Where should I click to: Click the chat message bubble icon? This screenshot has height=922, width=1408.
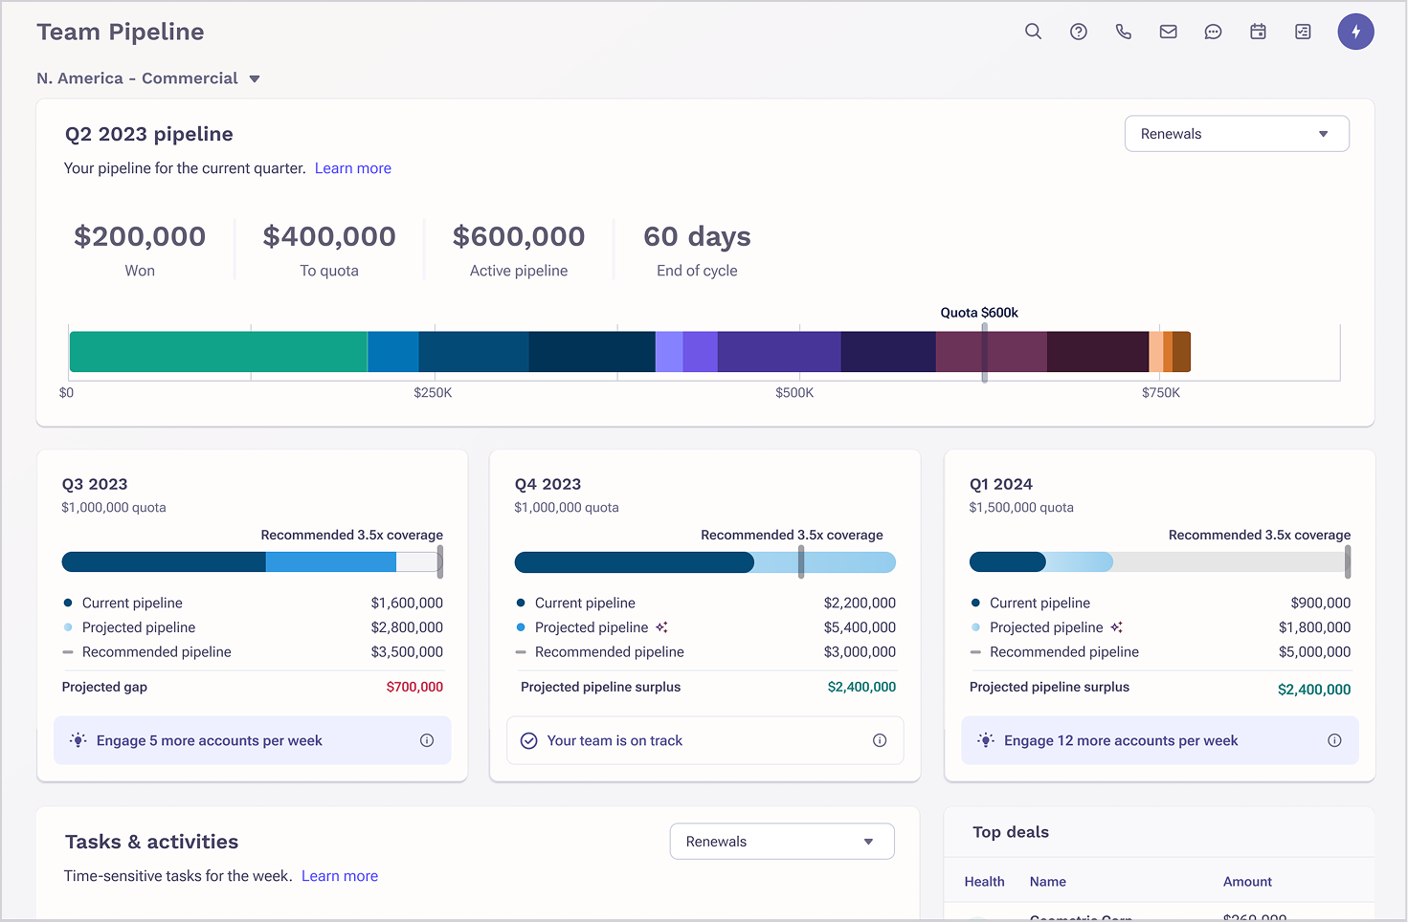pos(1213,32)
